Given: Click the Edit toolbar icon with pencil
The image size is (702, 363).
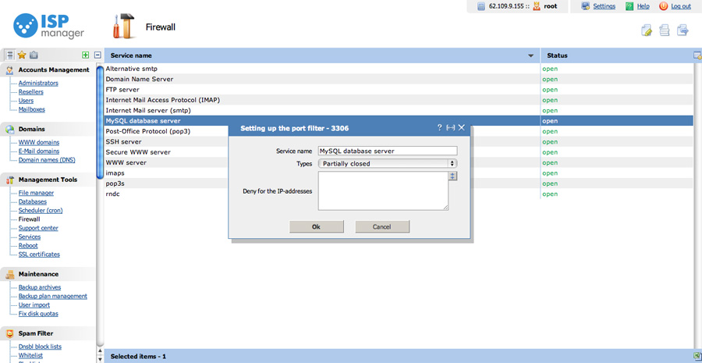Looking at the screenshot, I should (647, 30).
